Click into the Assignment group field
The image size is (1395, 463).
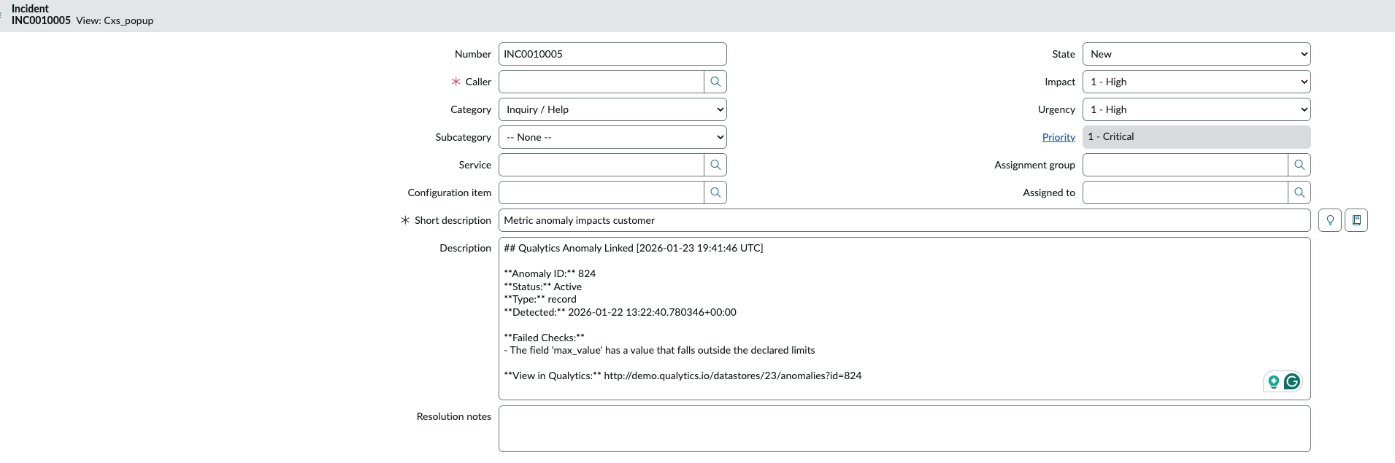point(1185,165)
